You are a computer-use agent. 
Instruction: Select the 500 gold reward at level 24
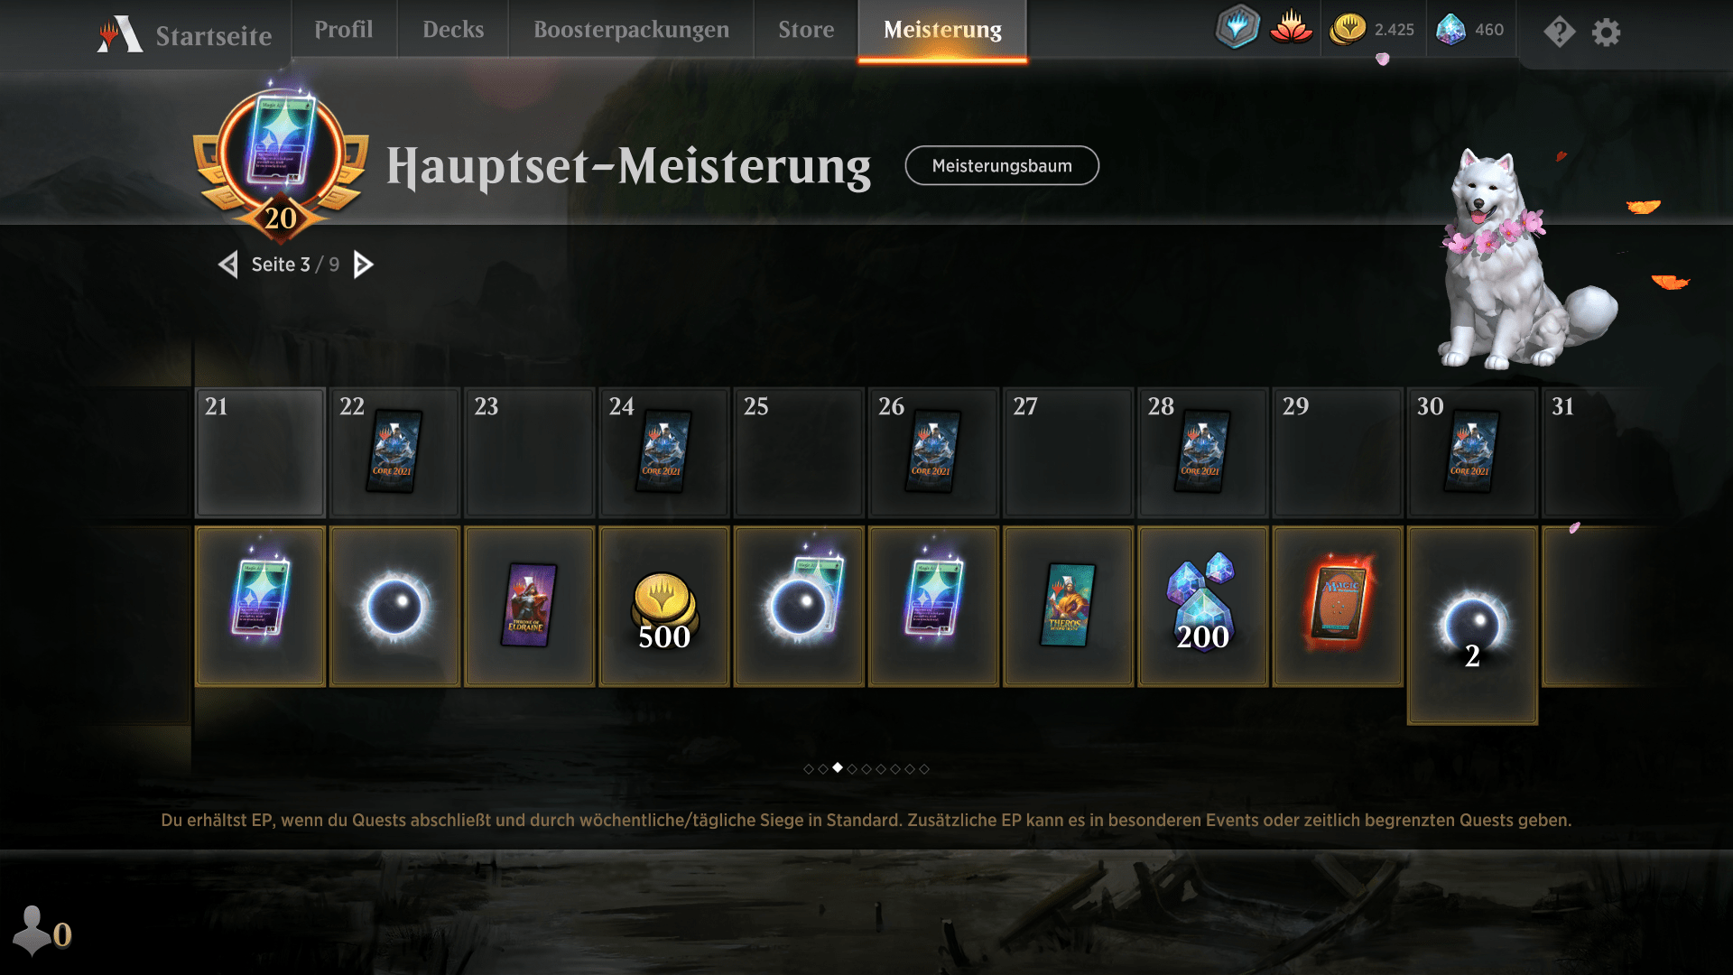pos(663,607)
